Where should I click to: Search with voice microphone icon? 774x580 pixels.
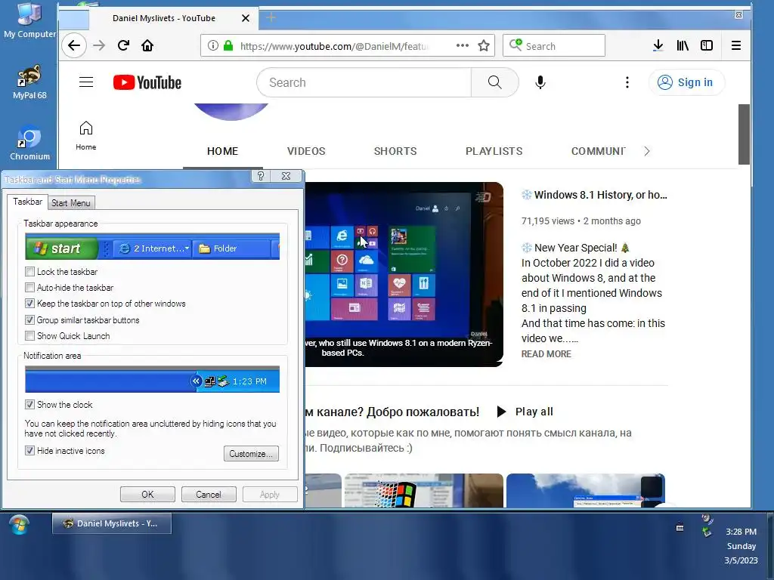click(x=540, y=82)
